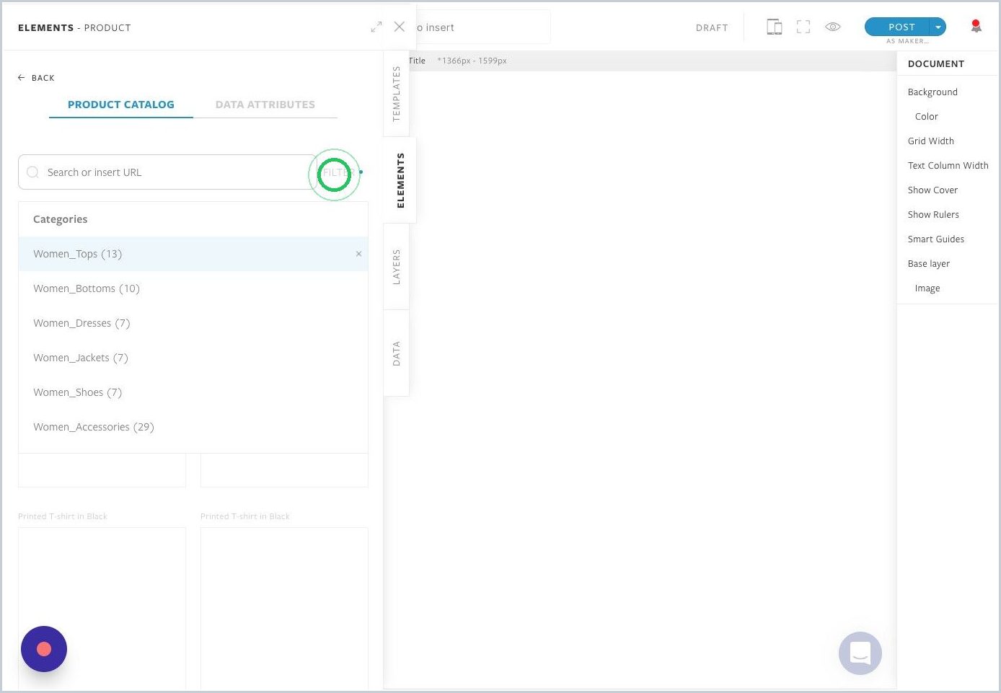Screen dimensions: 1001x693
Task: Open the DATA side tab
Action: point(396,353)
